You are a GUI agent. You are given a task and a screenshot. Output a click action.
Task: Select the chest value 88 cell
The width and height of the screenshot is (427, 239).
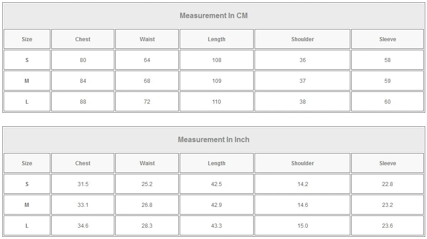[83, 102]
